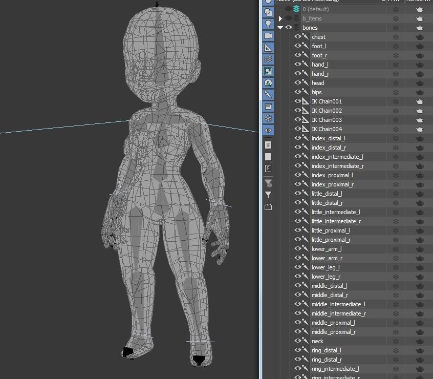
Task: Select the bones layer name
Action: pos(310,28)
